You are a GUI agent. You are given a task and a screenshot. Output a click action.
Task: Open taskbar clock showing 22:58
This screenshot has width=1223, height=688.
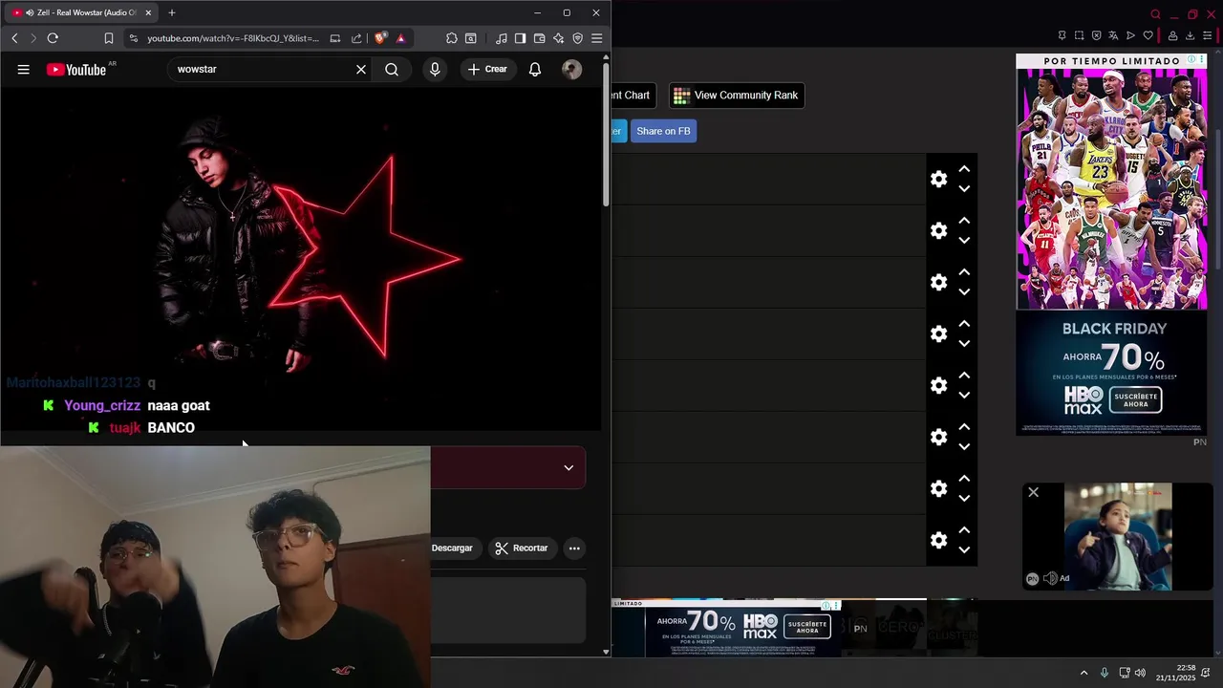coord(1176,673)
